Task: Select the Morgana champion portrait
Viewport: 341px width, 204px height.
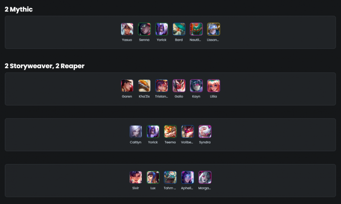Action: [205, 177]
